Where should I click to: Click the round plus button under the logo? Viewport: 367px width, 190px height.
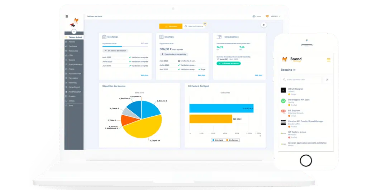pyautogui.click(x=74, y=31)
